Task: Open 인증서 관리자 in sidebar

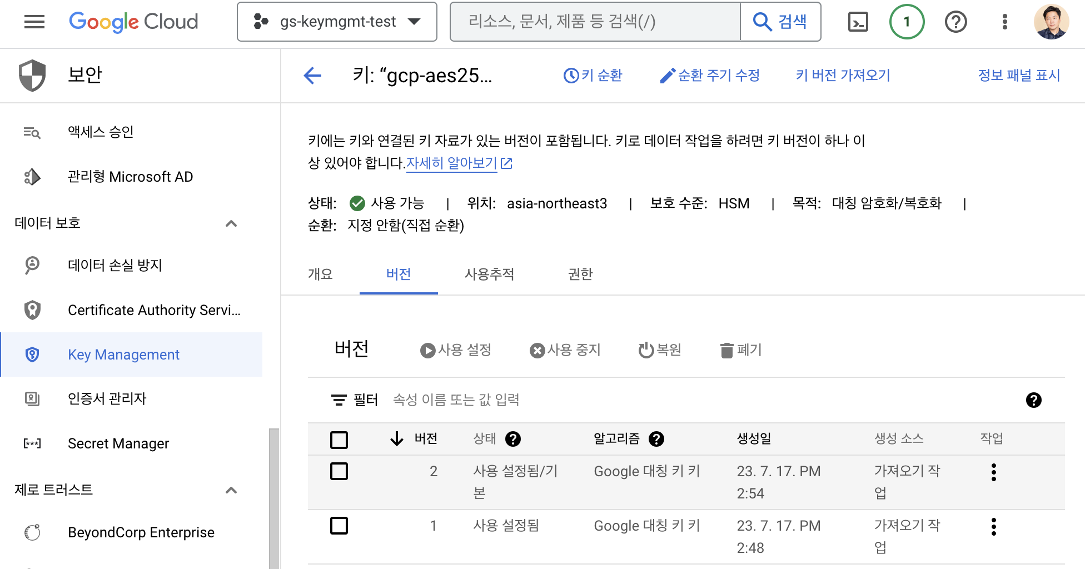Action: click(x=131, y=399)
